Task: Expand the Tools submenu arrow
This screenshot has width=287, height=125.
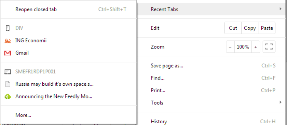Action: pyautogui.click(x=281, y=102)
